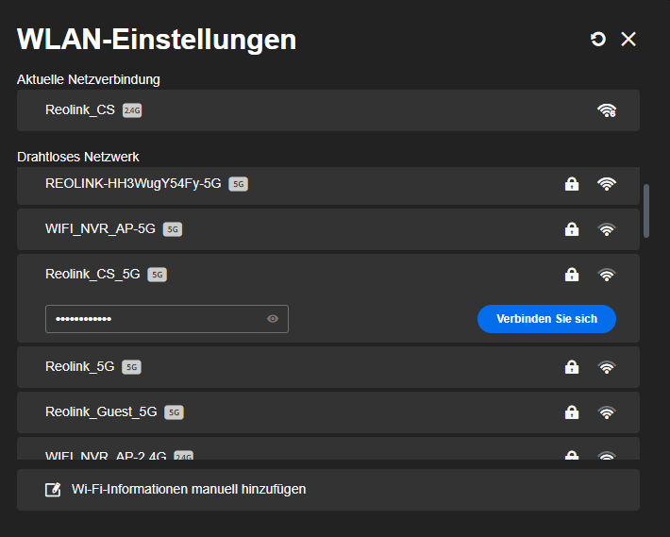Viewport: 670px width, 537px height.
Task: Click the 5G badge beside Reolink_CS_5G
Action: [157, 275]
